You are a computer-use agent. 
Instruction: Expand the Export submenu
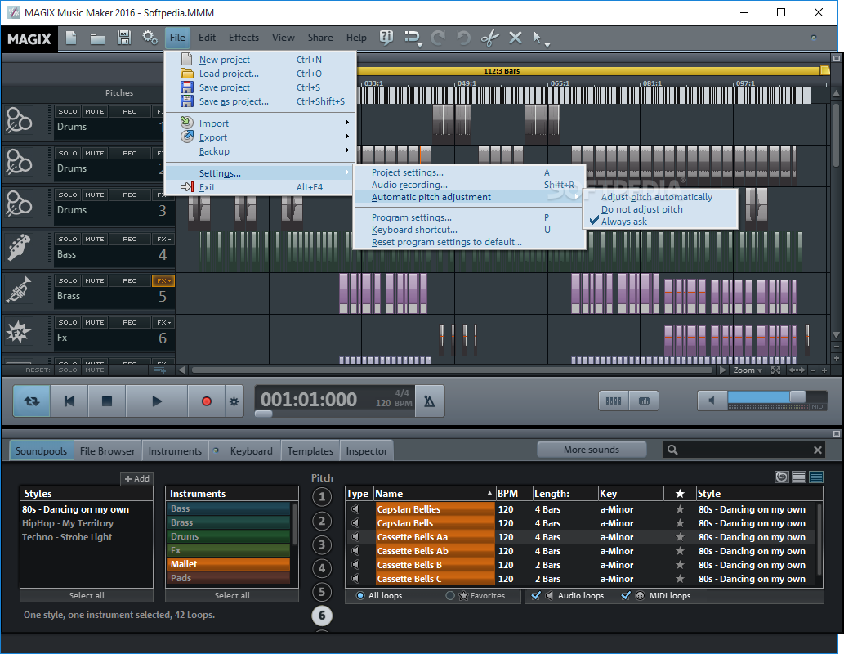tap(261, 137)
